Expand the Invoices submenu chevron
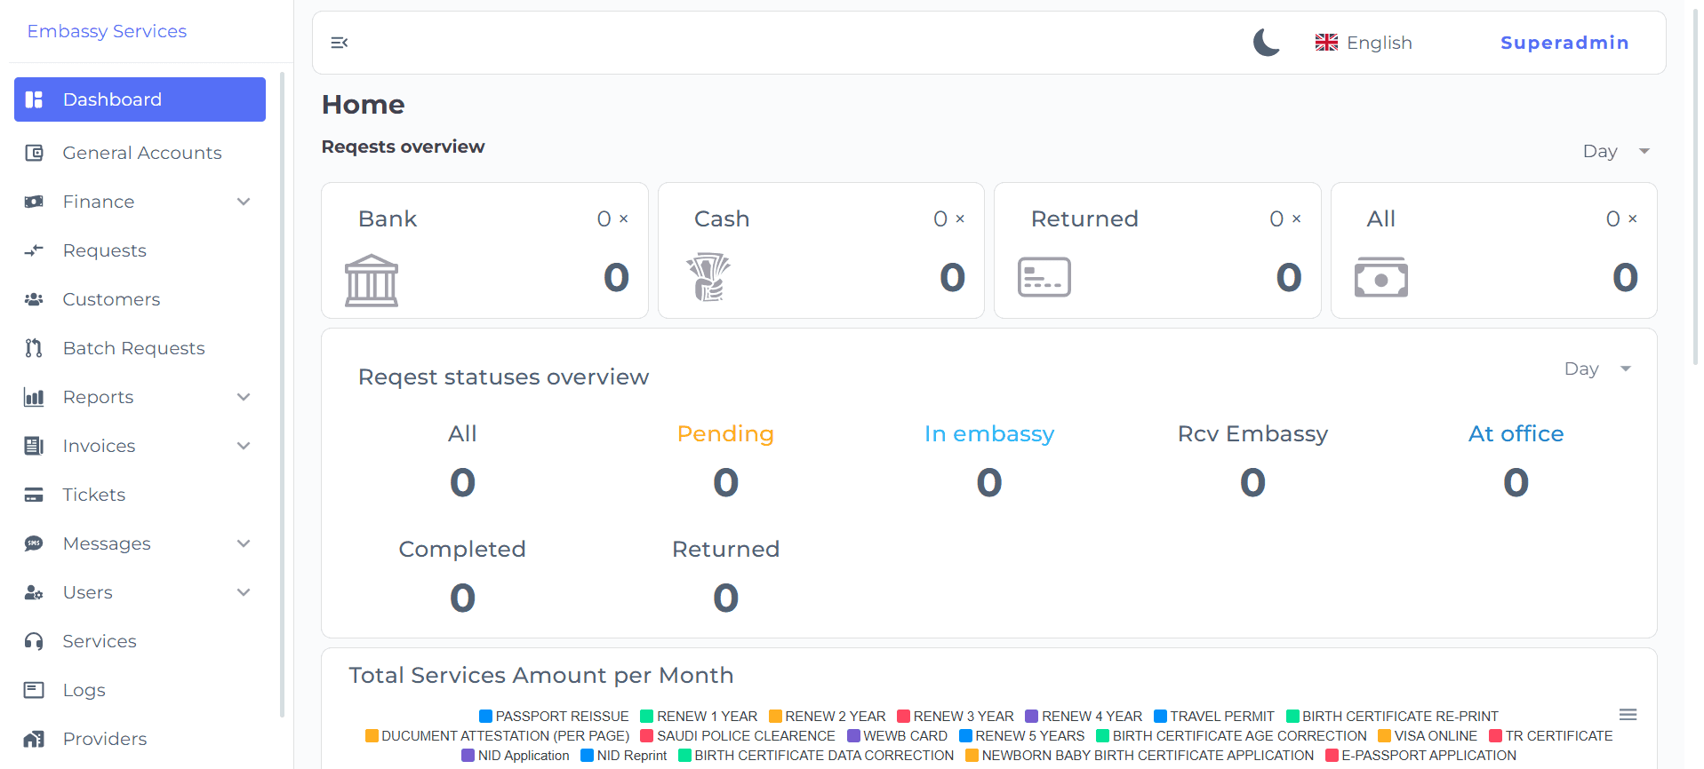 [x=244, y=446]
